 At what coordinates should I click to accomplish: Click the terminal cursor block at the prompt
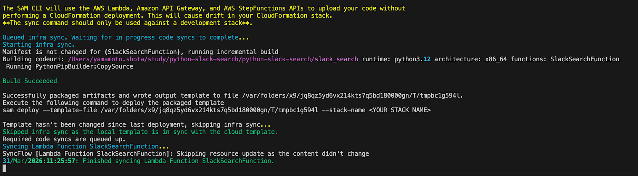[4, 168]
